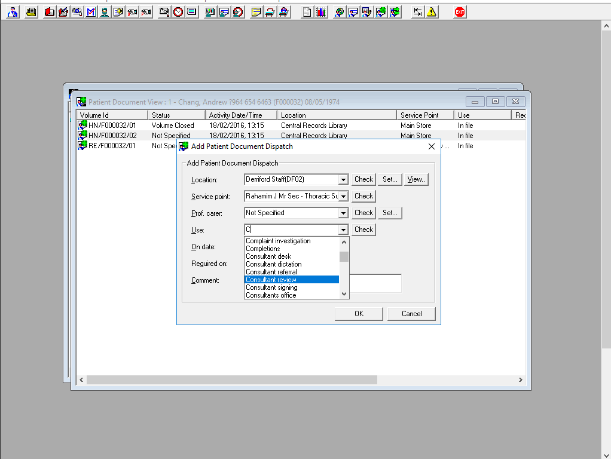The height and width of the screenshot is (459, 611).
Task: Select 'Consultant referral' from the Use list
Action: point(292,272)
